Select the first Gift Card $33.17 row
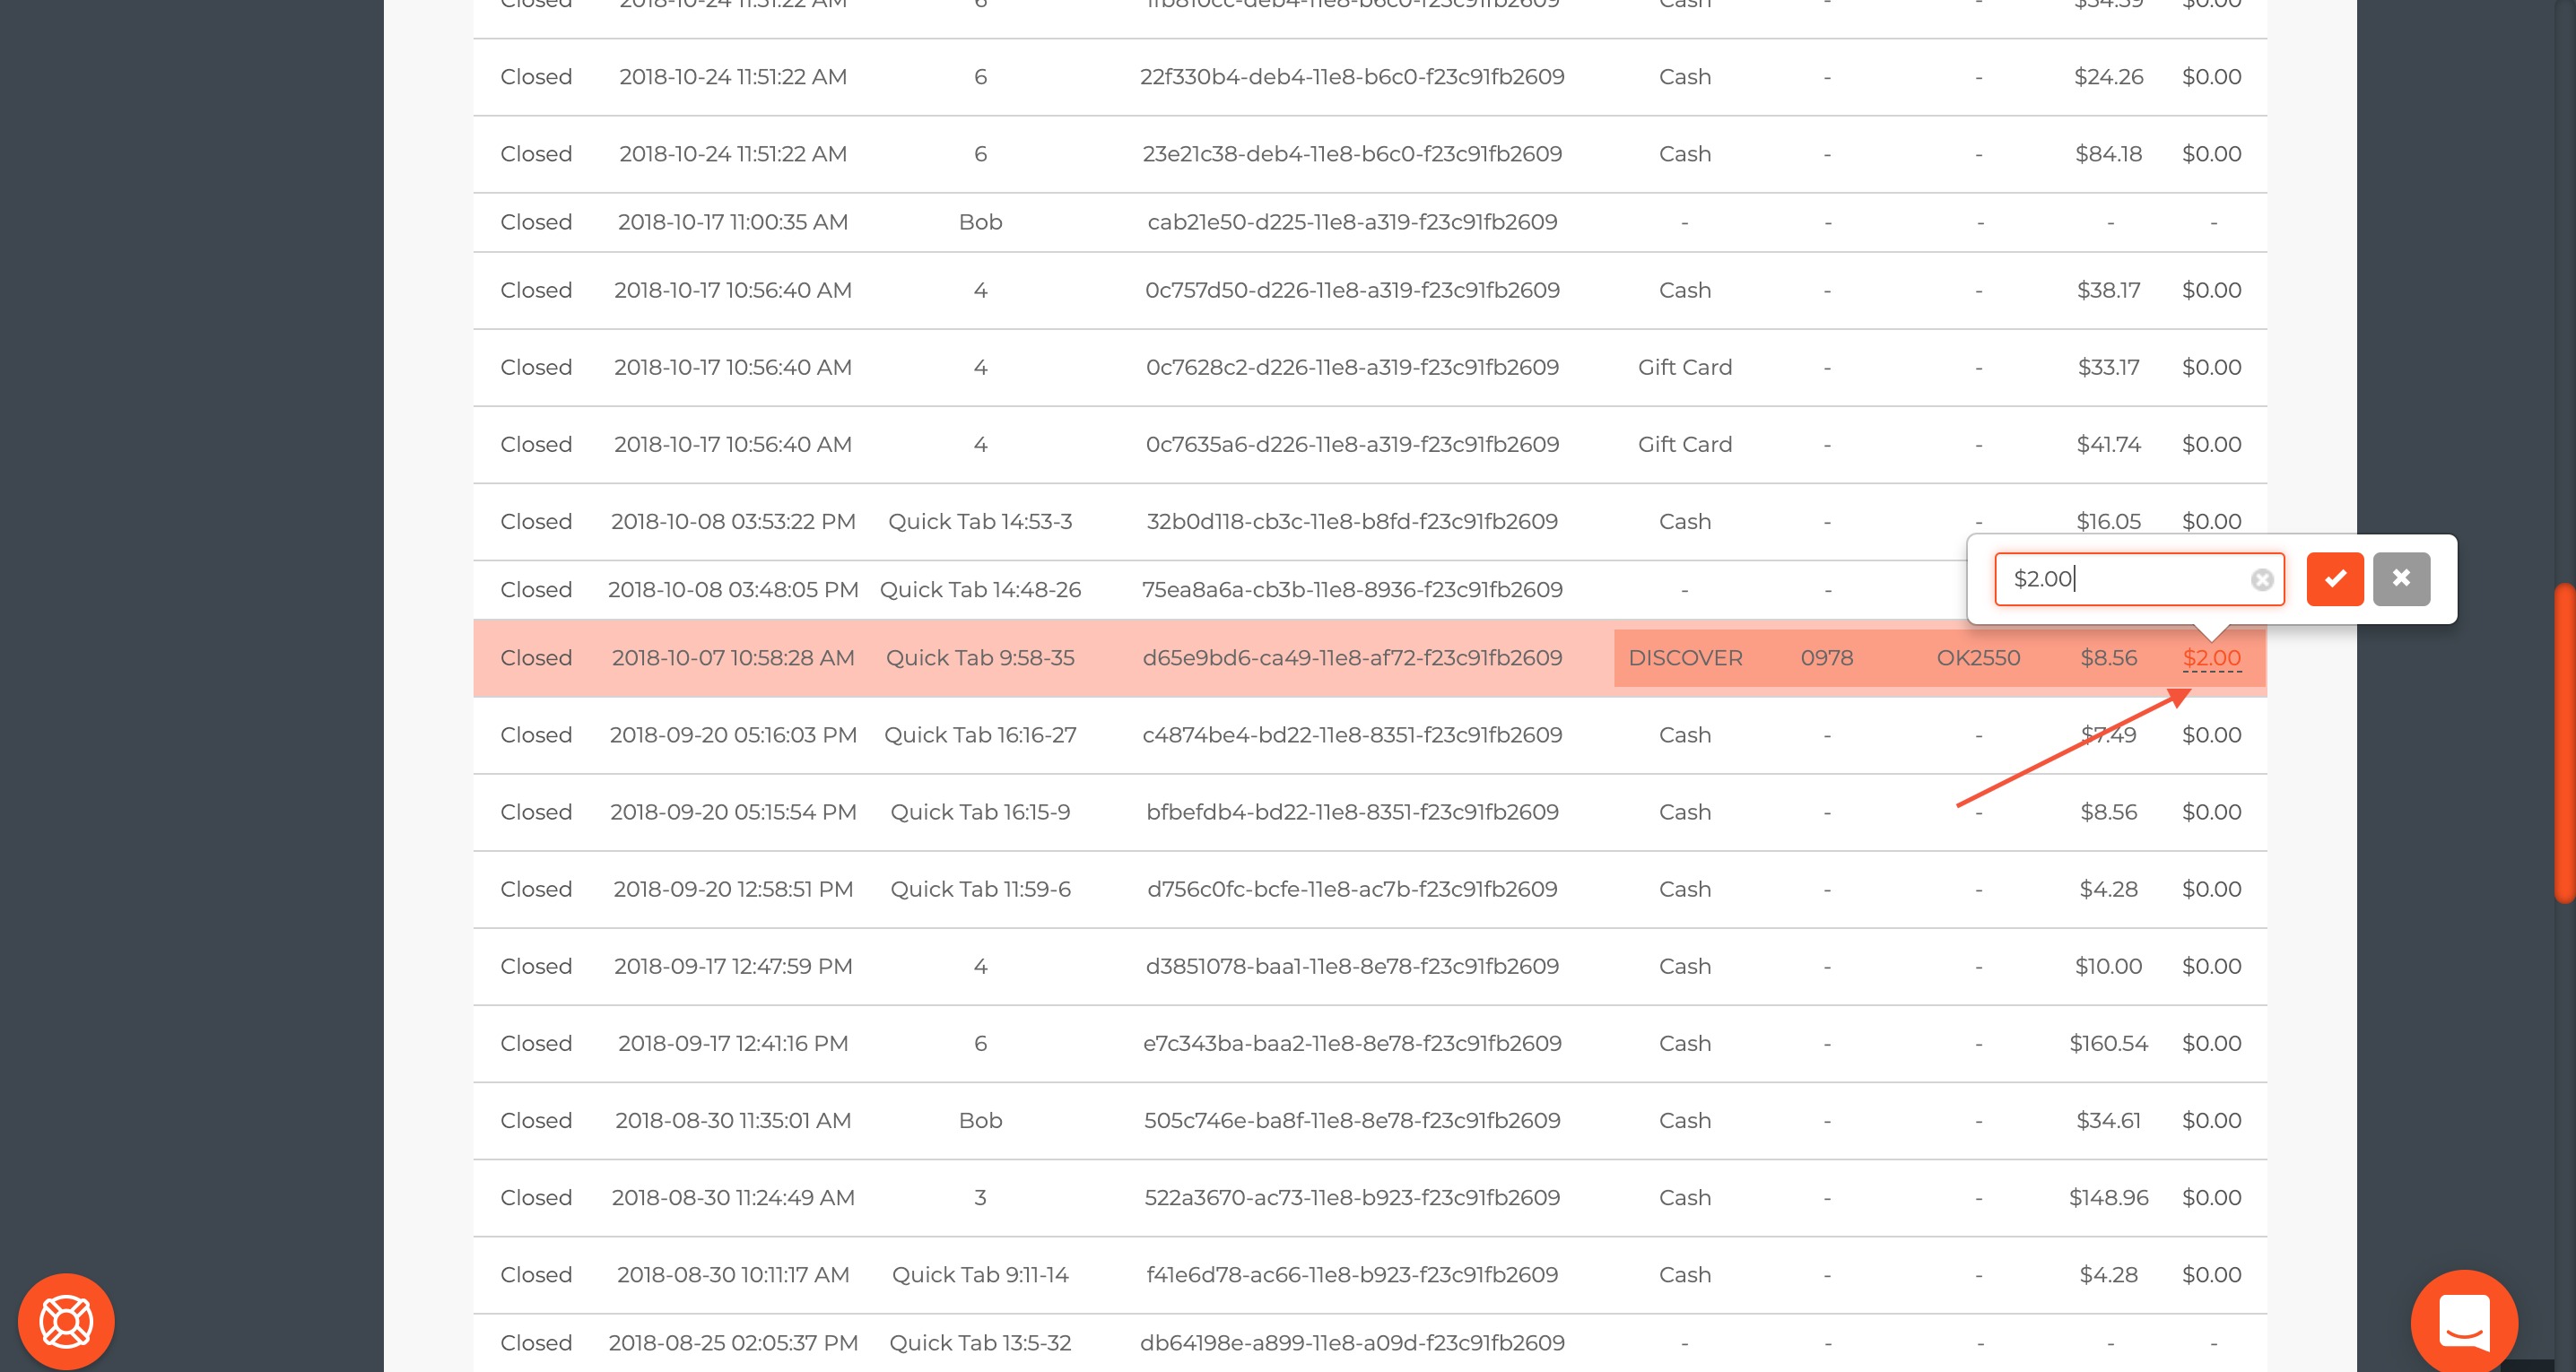The image size is (2576, 1372). (1684, 367)
